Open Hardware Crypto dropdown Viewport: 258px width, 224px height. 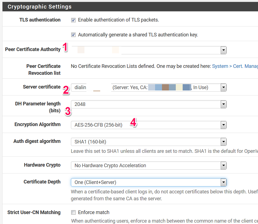(x=149, y=166)
